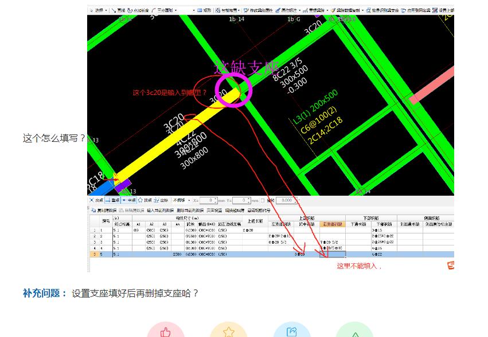Click the empty right-support cell in row 5

(333, 255)
